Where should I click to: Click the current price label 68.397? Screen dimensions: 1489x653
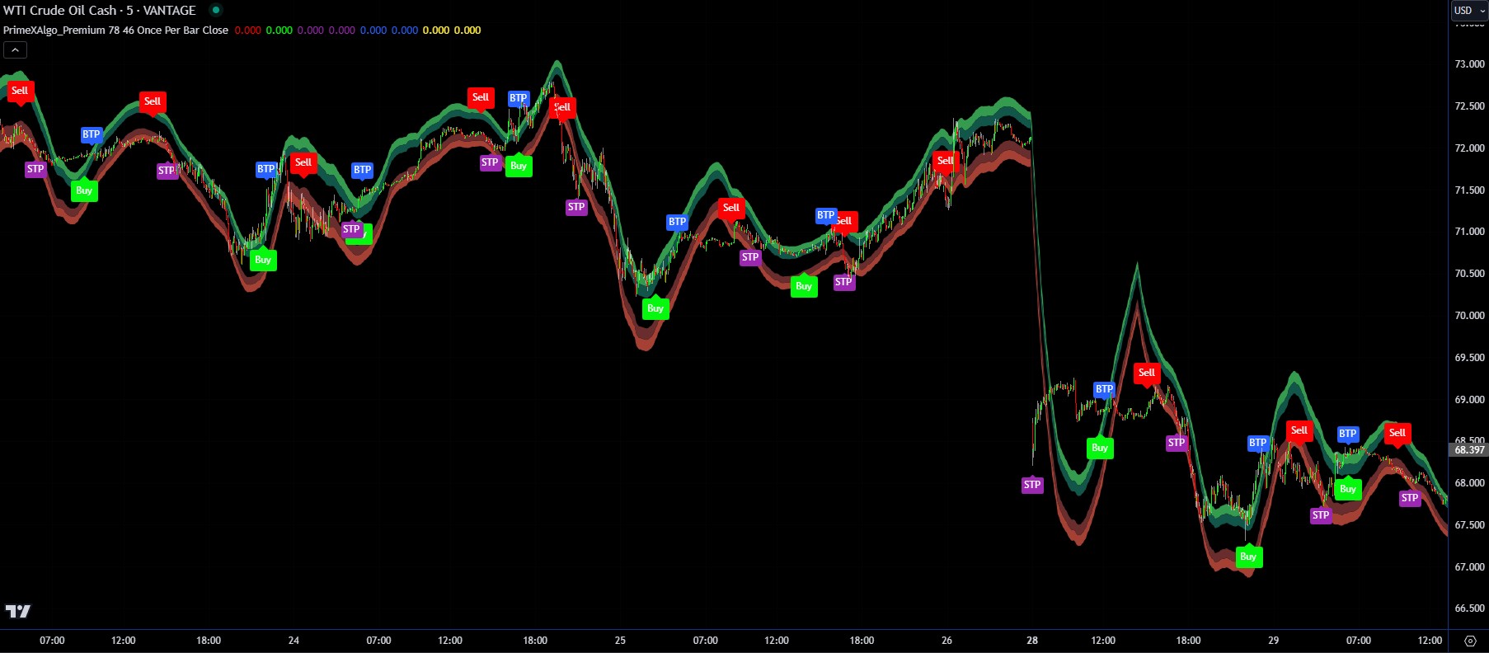click(1469, 450)
